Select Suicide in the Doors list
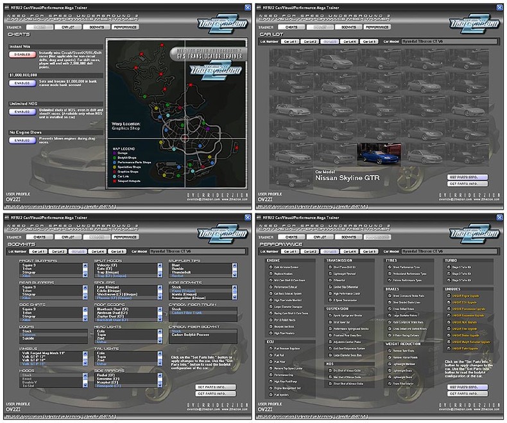The width and height of the screenshot is (507, 423). [28, 338]
